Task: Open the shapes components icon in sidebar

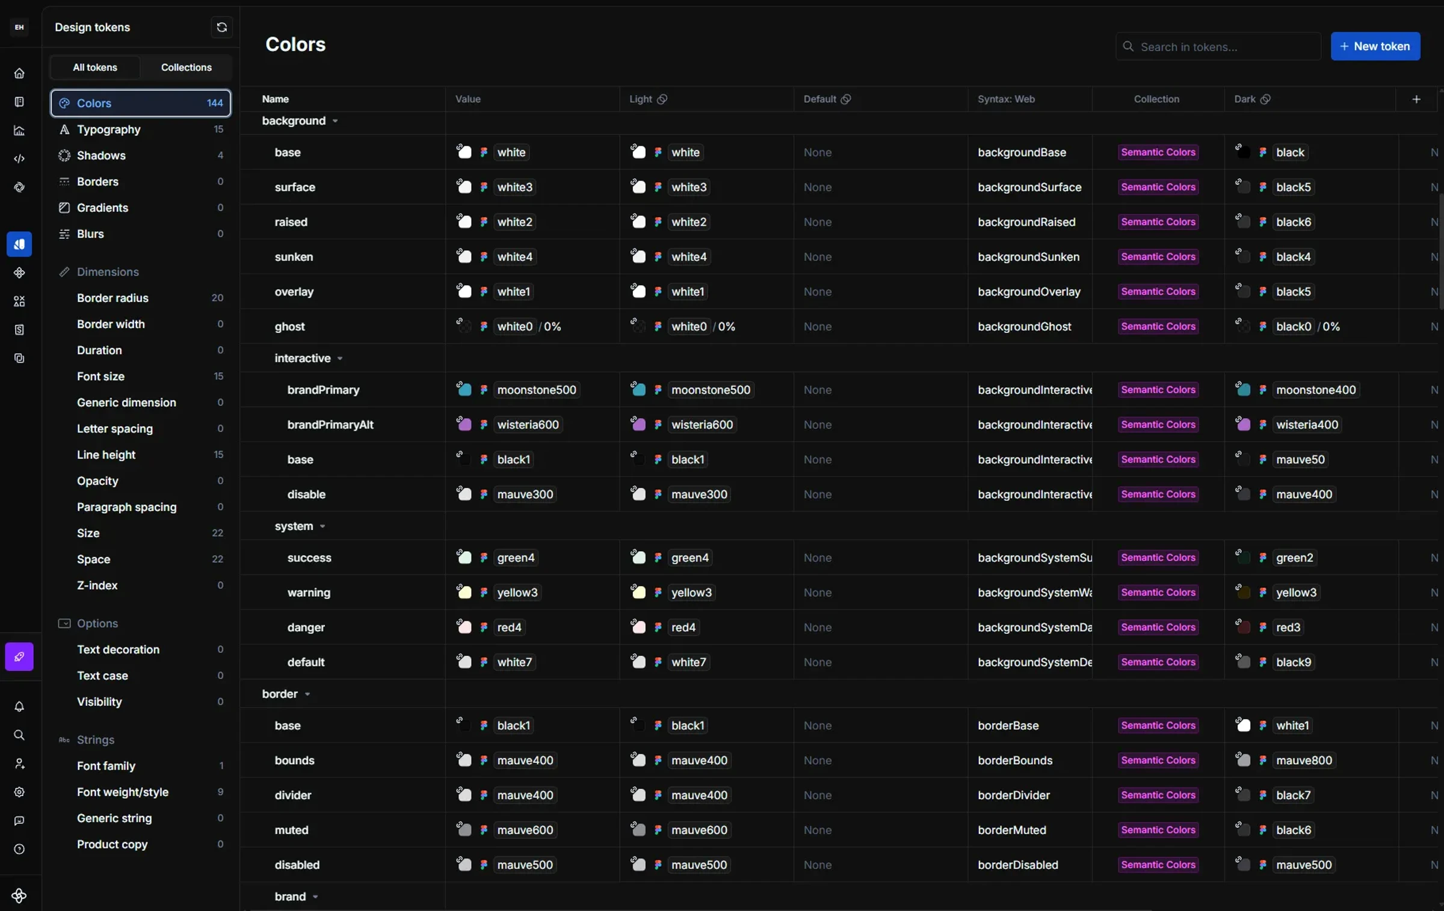Action: click(x=19, y=301)
